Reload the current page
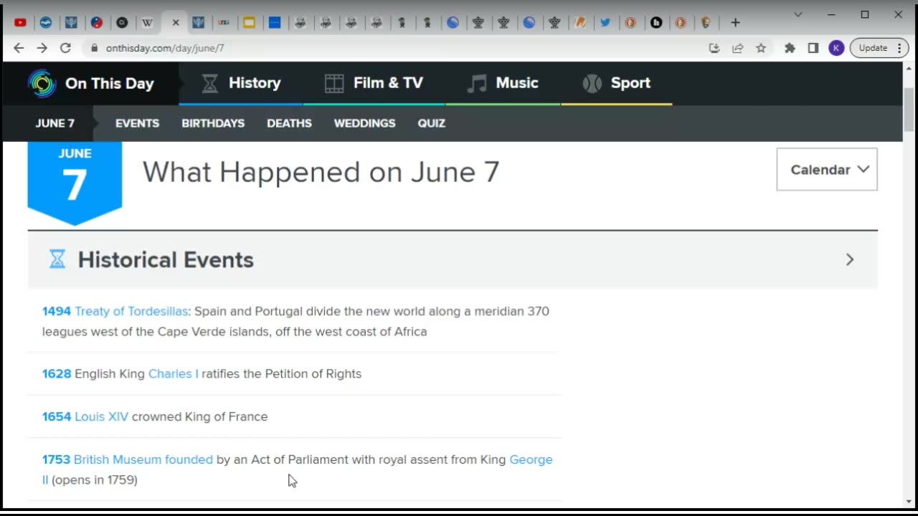The image size is (918, 516). click(x=65, y=48)
